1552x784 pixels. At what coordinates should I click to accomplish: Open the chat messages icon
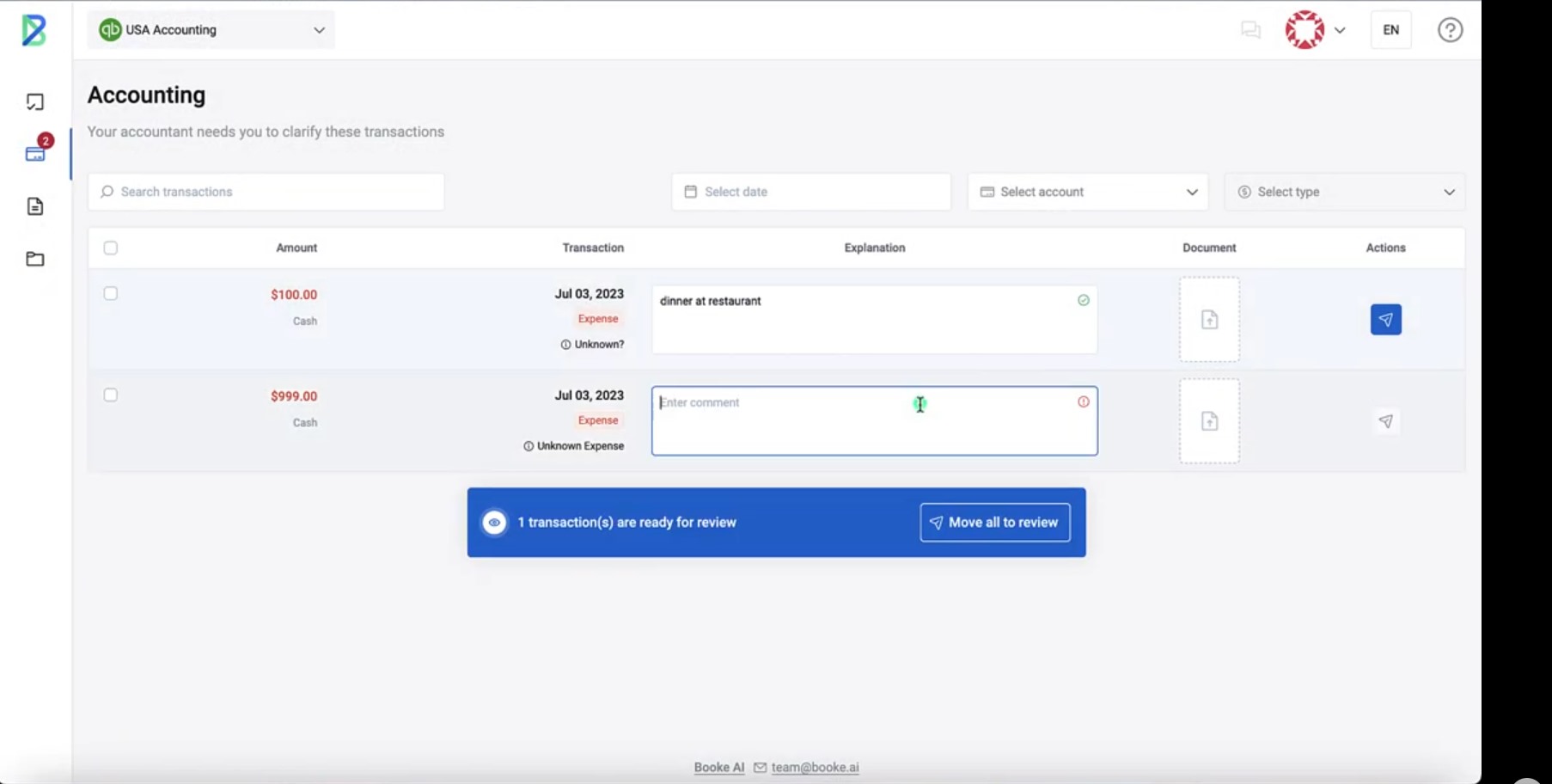pyautogui.click(x=1250, y=30)
